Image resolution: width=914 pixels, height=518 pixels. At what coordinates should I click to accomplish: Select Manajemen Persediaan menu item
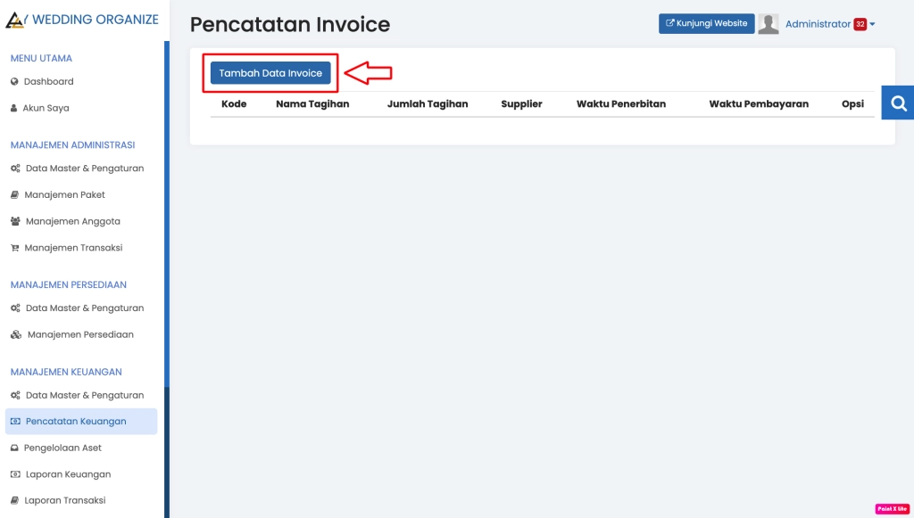click(80, 335)
